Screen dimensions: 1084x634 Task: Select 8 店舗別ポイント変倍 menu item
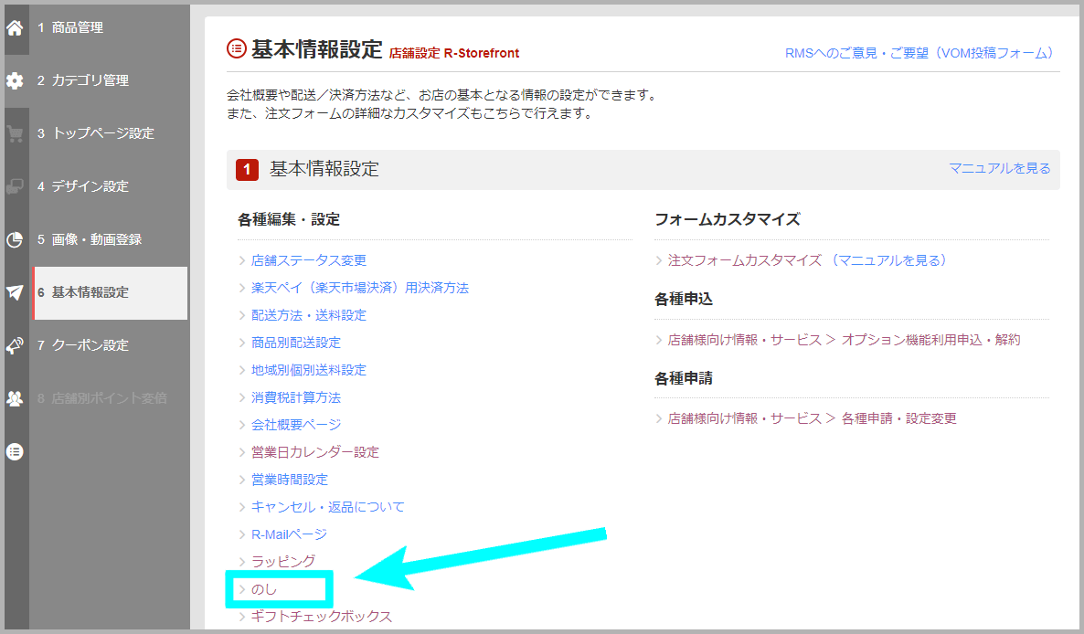110,398
